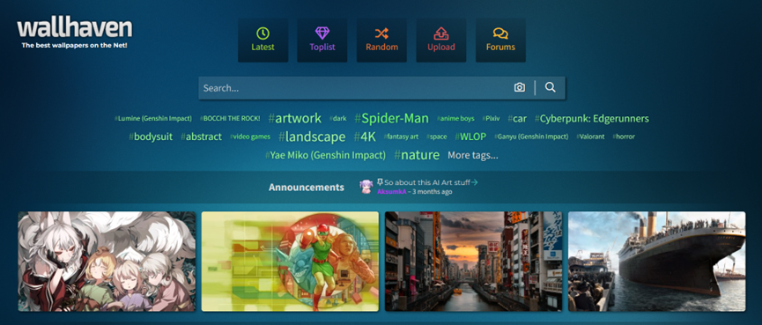Image resolution: width=762 pixels, height=325 pixels.
Task: Open the Announcements heading
Action: point(307,187)
